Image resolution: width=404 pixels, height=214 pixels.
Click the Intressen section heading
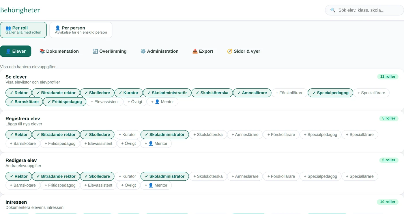coord(16,202)
